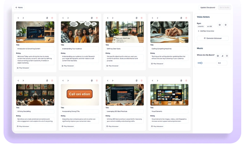Open the group of people thumbnail

80,32
